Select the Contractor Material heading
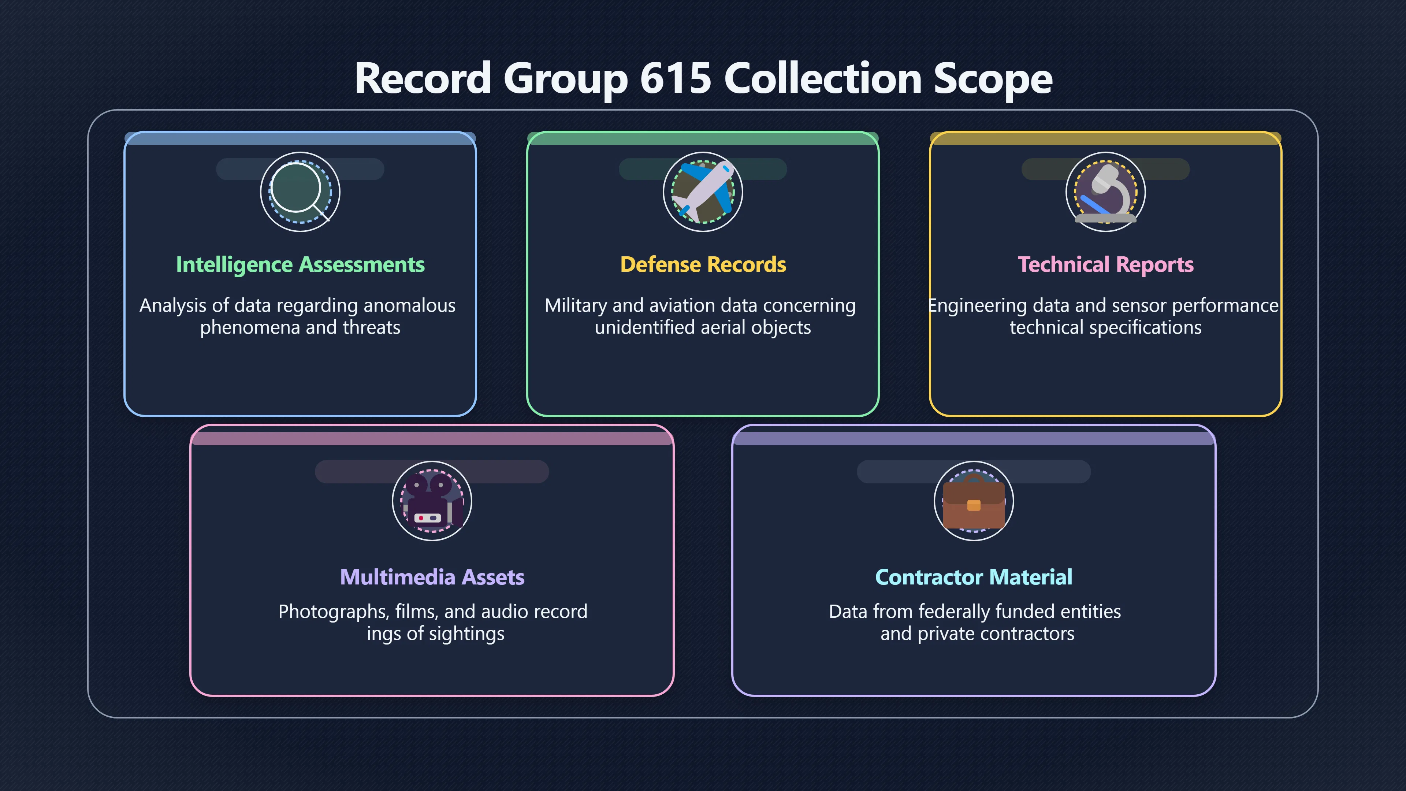 (x=974, y=577)
